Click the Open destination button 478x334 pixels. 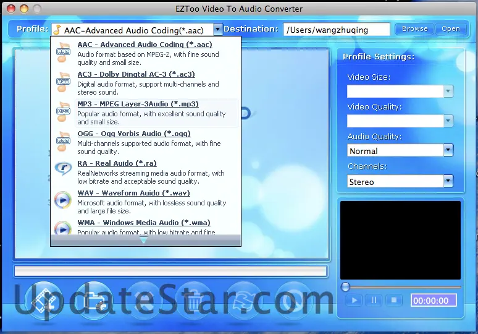point(451,28)
